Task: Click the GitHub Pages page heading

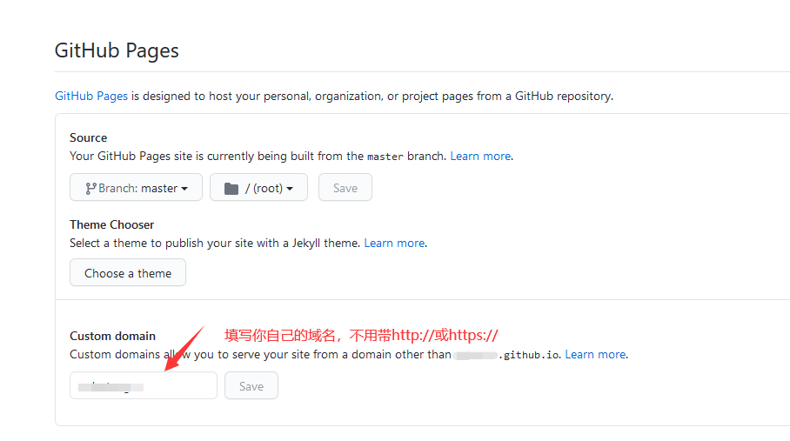Action: point(117,50)
